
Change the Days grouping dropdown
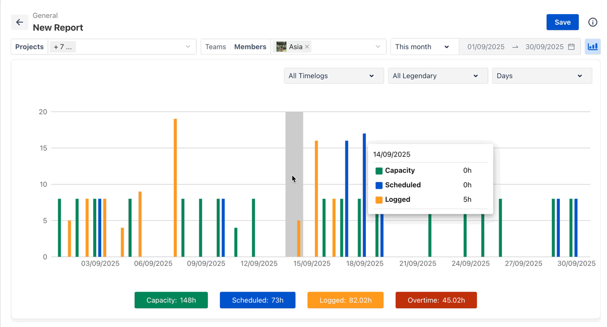coord(541,76)
